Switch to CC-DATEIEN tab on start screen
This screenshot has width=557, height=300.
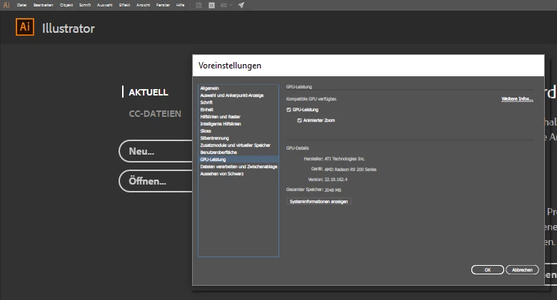pyautogui.click(x=155, y=113)
